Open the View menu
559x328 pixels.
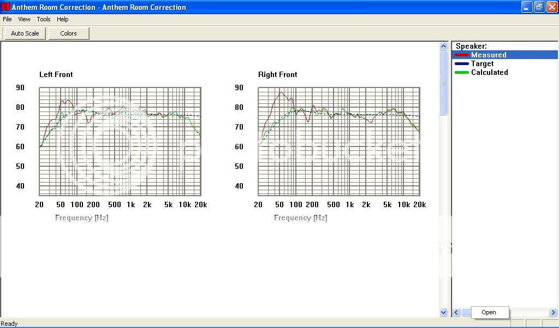(24, 19)
